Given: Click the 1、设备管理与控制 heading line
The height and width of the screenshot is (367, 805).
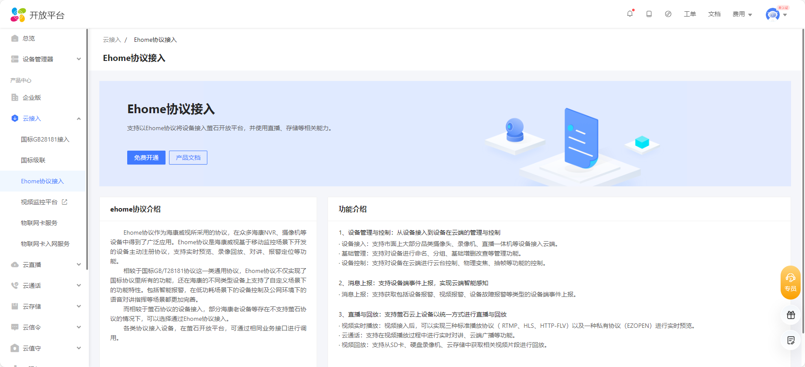Looking at the screenshot, I should [419, 232].
